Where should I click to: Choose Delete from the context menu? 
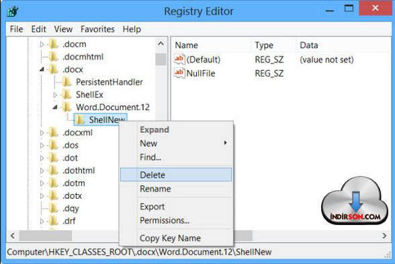pos(176,175)
